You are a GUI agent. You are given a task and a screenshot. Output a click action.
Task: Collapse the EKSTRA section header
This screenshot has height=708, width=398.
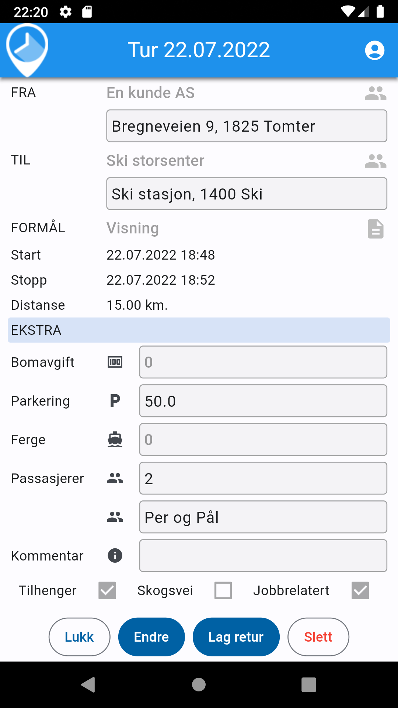(199, 330)
